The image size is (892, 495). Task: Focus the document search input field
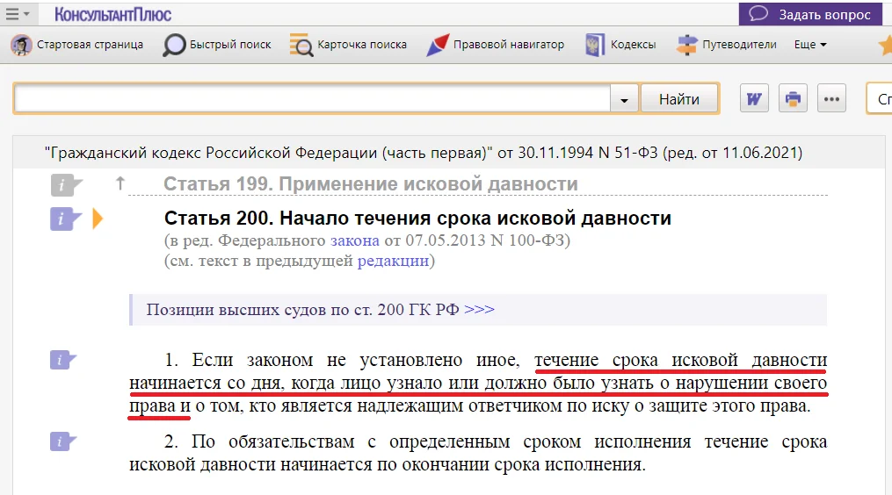point(312,99)
